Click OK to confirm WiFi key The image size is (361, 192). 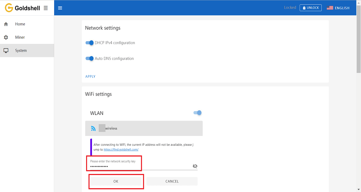116,181
